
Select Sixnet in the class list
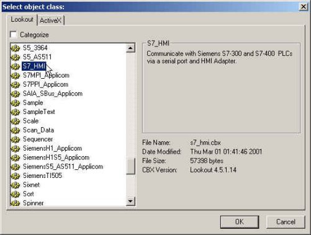point(31,185)
